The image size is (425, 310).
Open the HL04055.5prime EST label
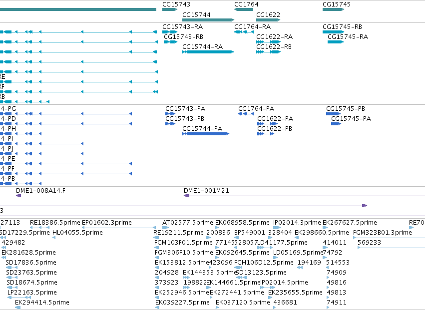(77, 233)
